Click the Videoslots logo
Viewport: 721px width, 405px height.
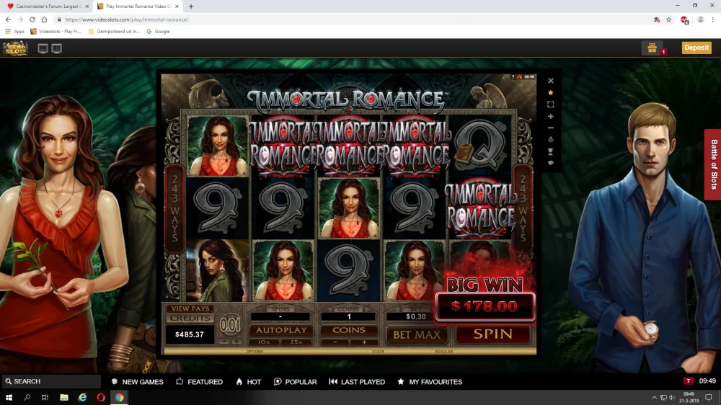pyautogui.click(x=16, y=48)
